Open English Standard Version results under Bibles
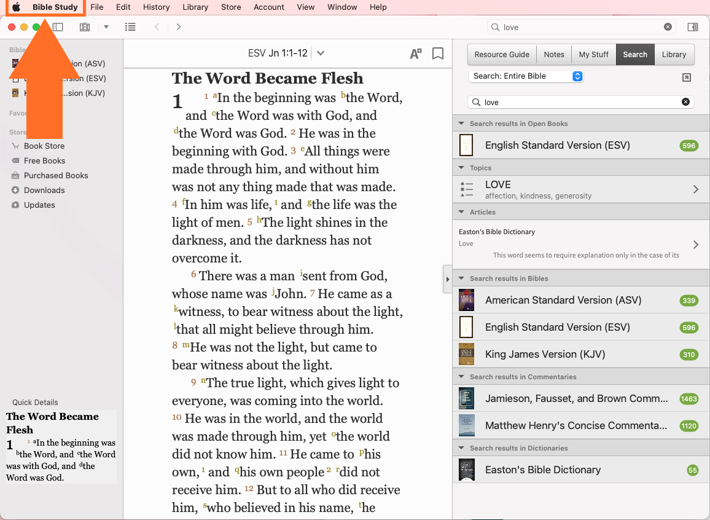Image resolution: width=710 pixels, height=520 pixels. point(581,327)
